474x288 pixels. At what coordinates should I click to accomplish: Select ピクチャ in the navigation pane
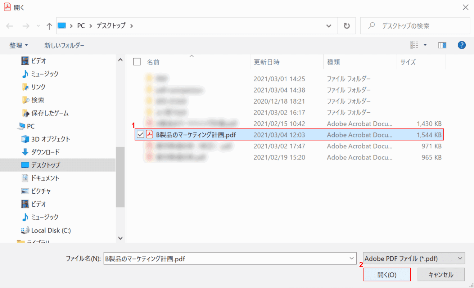click(x=36, y=191)
